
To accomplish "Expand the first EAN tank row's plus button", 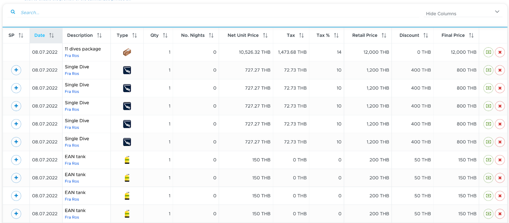I will click(16, 160).
